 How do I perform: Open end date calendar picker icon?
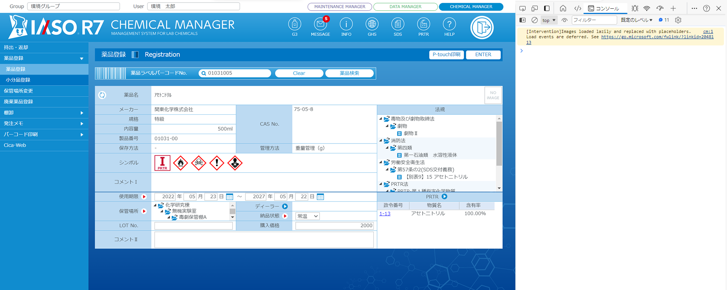[x=320, y=197]
